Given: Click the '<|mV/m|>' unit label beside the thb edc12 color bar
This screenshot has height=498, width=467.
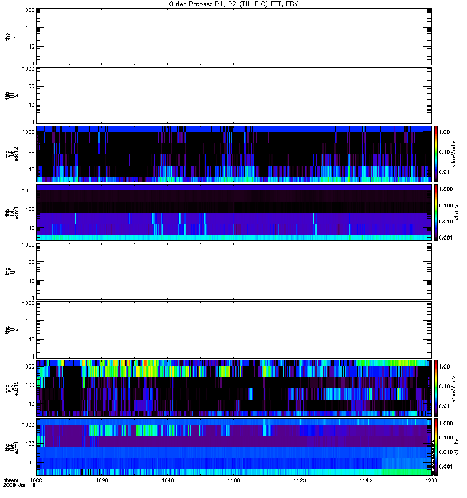Looking at the screenshot, I should pyautogui.click(x=454, y=154).
